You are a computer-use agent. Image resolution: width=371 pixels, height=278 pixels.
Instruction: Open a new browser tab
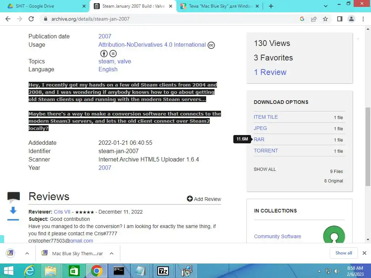tap(271, 6)
